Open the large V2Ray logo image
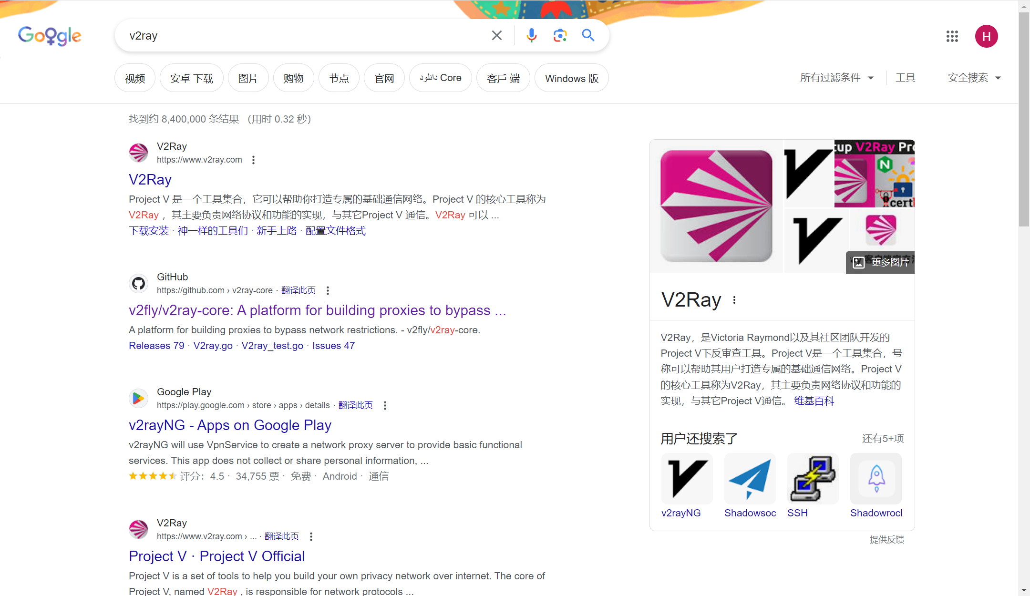The image size is (1030, 596). pyautogui.click(x=716, y=206)
